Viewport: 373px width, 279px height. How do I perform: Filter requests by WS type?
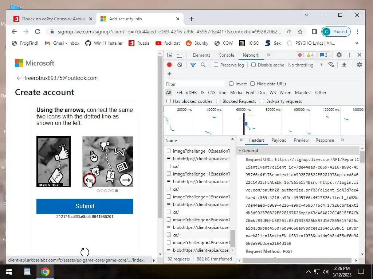coord(272,93)
